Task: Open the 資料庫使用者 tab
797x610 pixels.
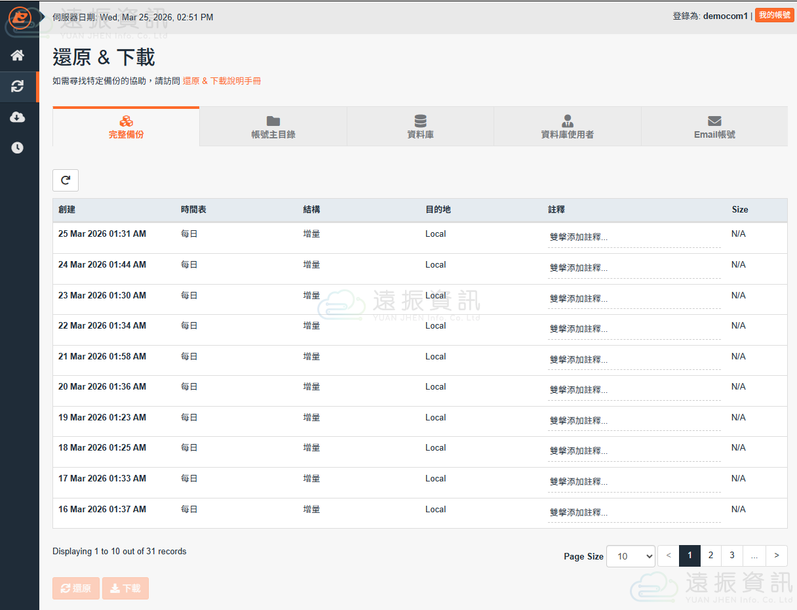Action: tap(567, 127)
